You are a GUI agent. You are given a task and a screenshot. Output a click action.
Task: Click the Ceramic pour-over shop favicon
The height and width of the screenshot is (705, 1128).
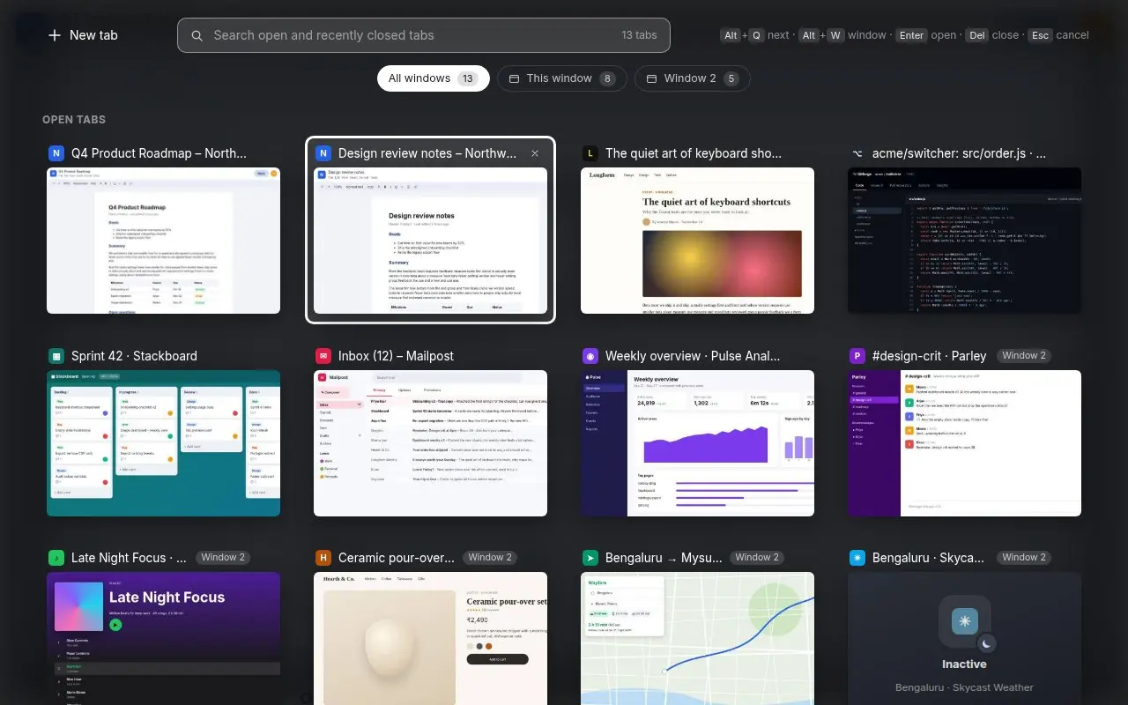tap(323, 558)
